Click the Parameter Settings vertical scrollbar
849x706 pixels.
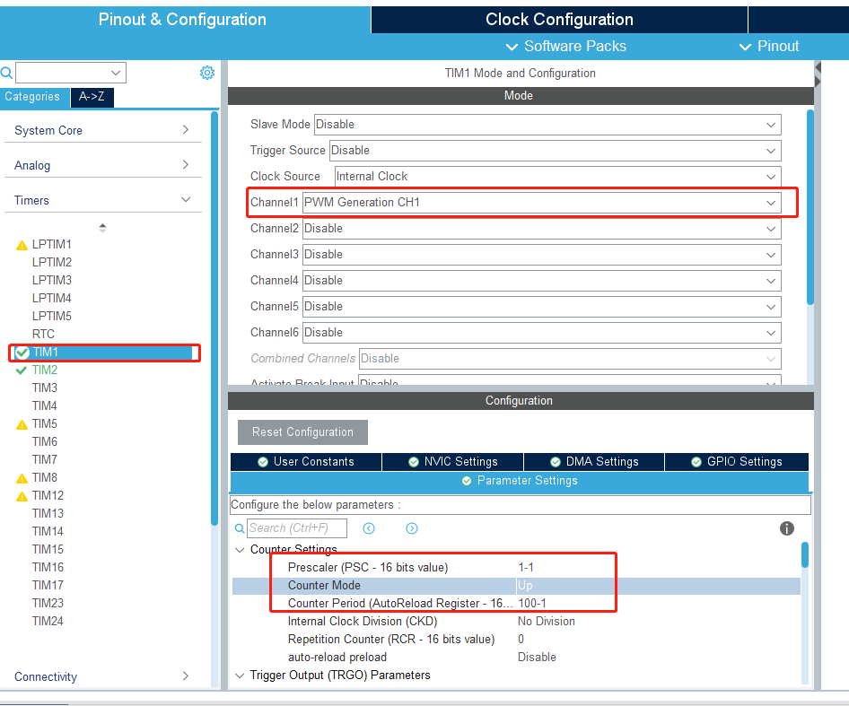click(x=805, y=555)
